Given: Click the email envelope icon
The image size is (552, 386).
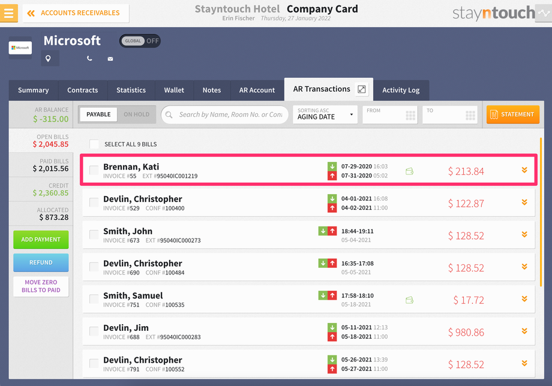Looking at the screenshot, I should click(x=110, y=59).
